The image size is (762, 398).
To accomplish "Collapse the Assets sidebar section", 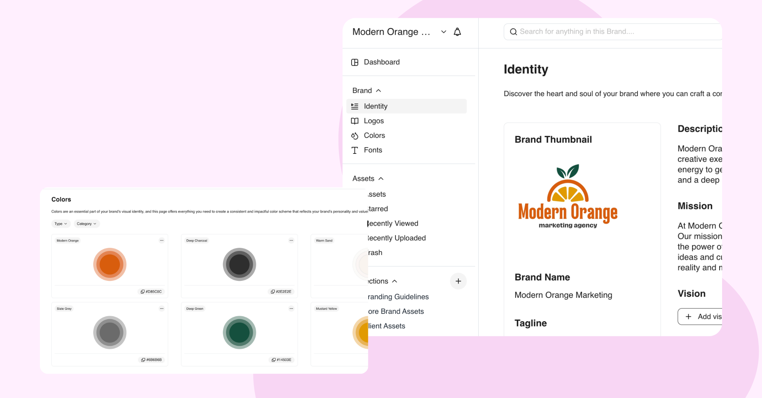I will [x=381, y=179].
